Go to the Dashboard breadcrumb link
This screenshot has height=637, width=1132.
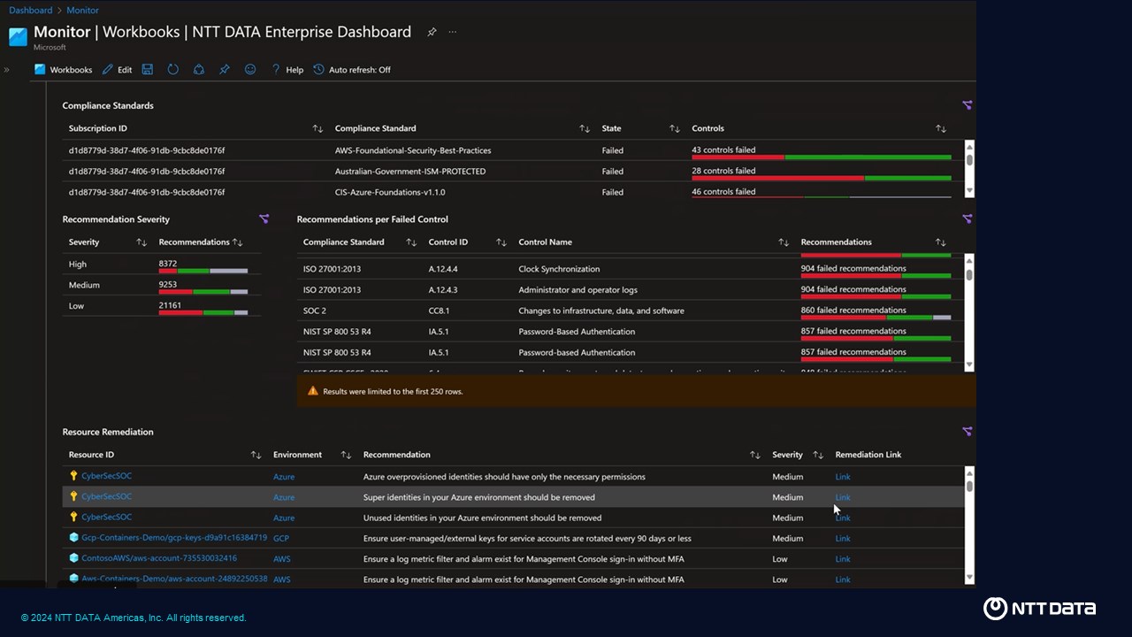tap(30, 11)
